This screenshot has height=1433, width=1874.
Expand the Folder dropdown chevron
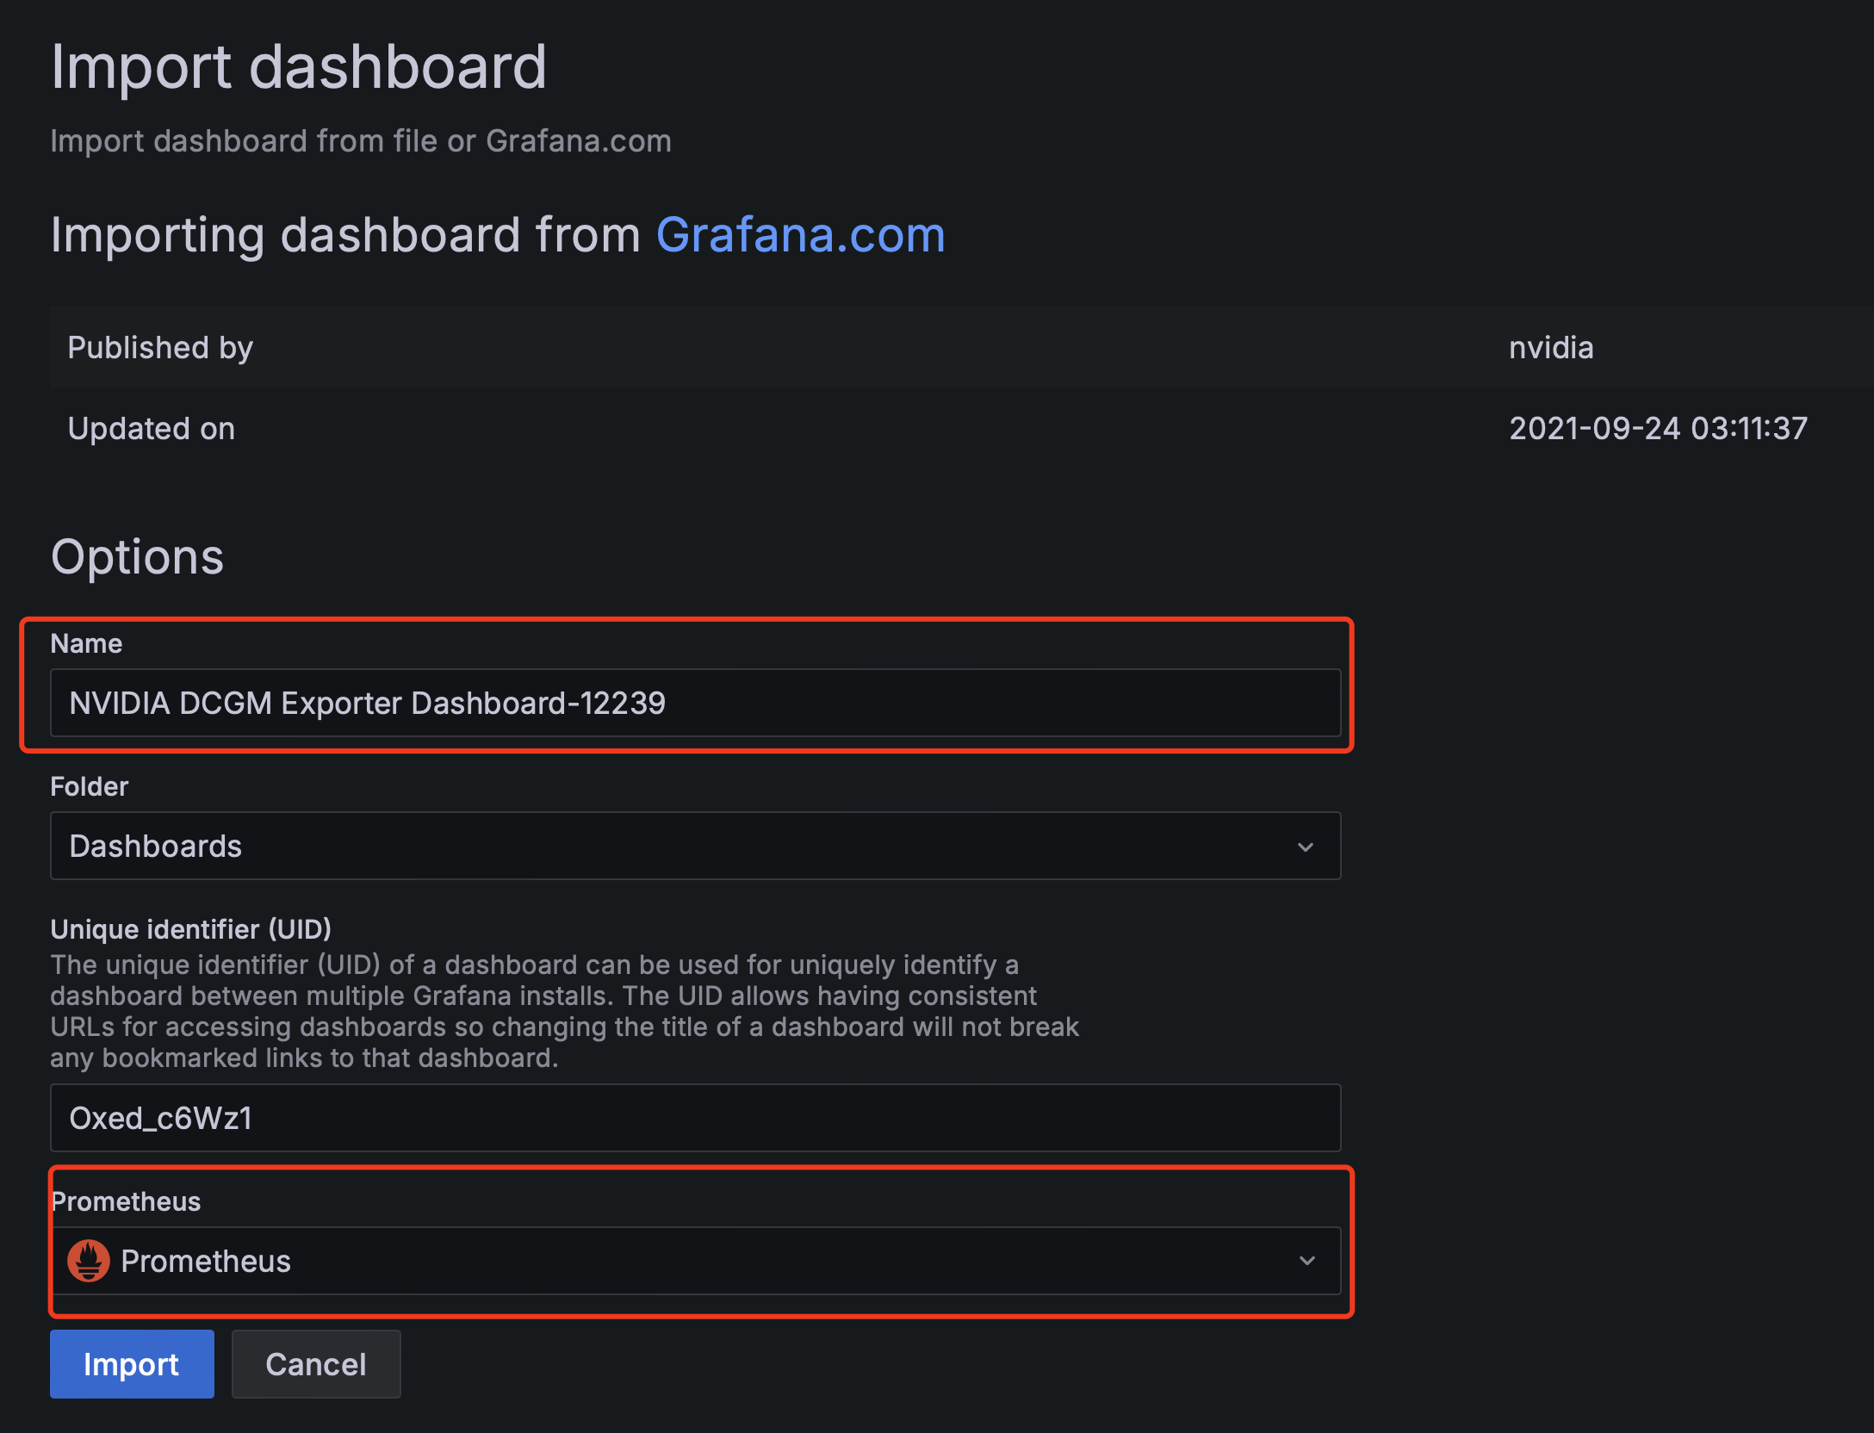1306,847
